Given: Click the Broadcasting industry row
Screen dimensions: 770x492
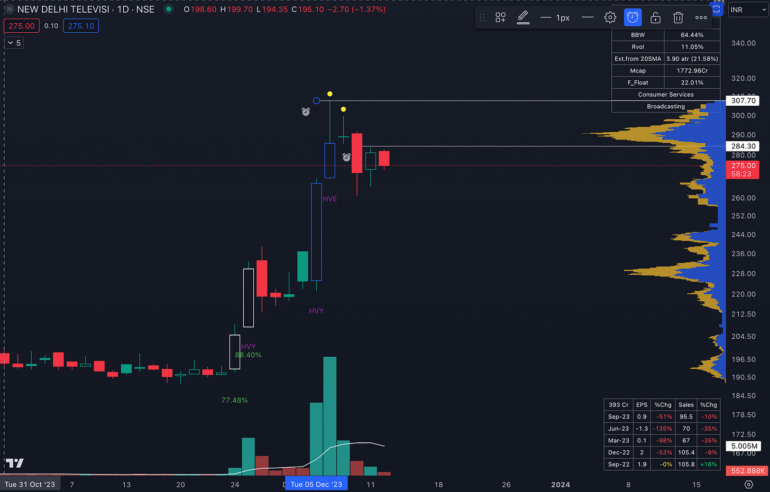Looking at the screenshot, I should (666, 106).
